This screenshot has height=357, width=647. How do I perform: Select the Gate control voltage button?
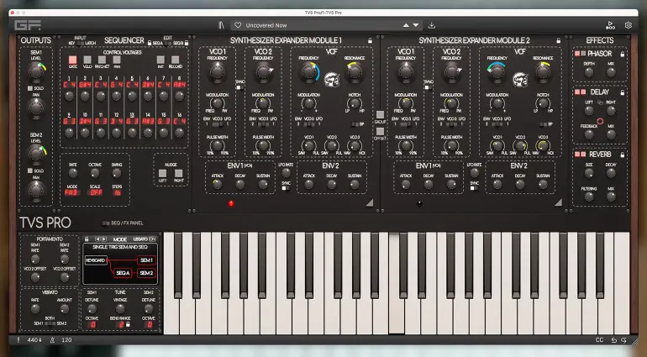72,60
